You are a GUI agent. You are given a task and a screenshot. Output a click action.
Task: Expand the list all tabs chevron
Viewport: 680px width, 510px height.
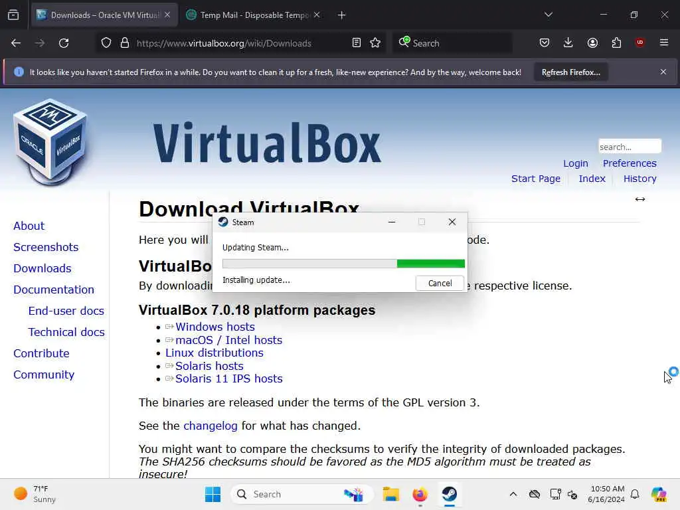(549, 15)
